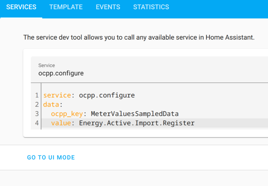Select the SERVICES tab
Viewport: 268px width, 186px height.
pos(21,7)
